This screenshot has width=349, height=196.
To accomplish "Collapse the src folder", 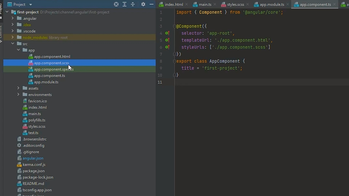I will 13,44.
